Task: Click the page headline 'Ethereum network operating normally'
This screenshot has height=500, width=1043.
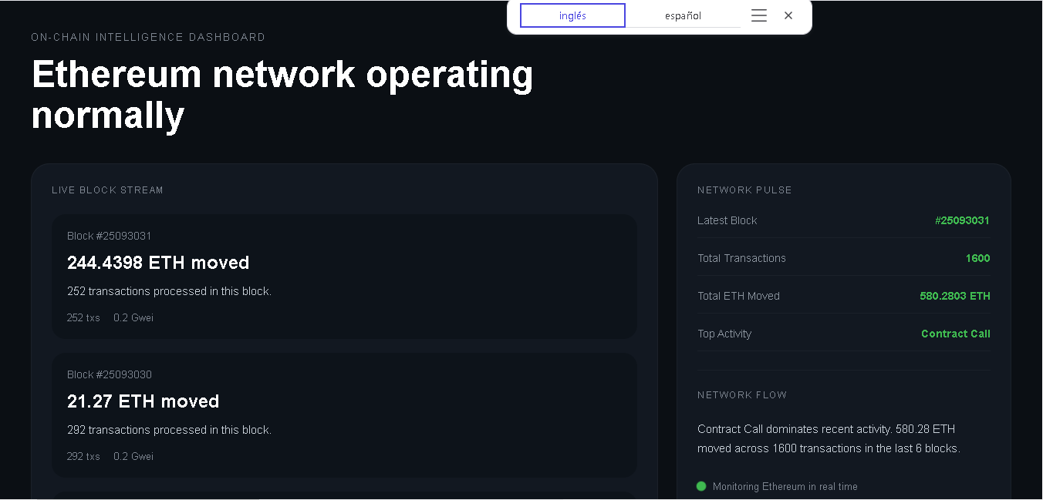Action: click(282, 95)
